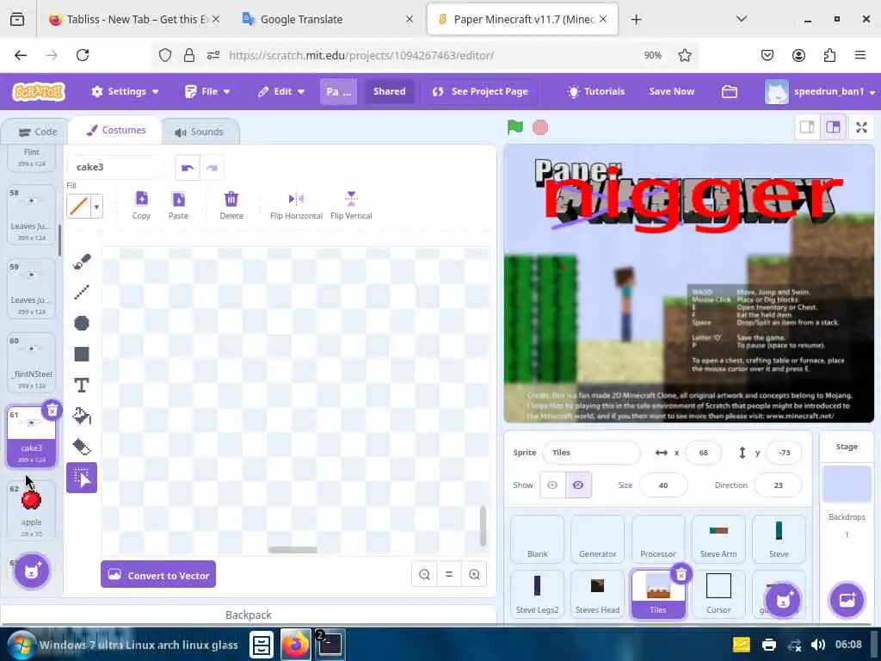Reset the paint canvas zoom

click(x=449, y=574)
